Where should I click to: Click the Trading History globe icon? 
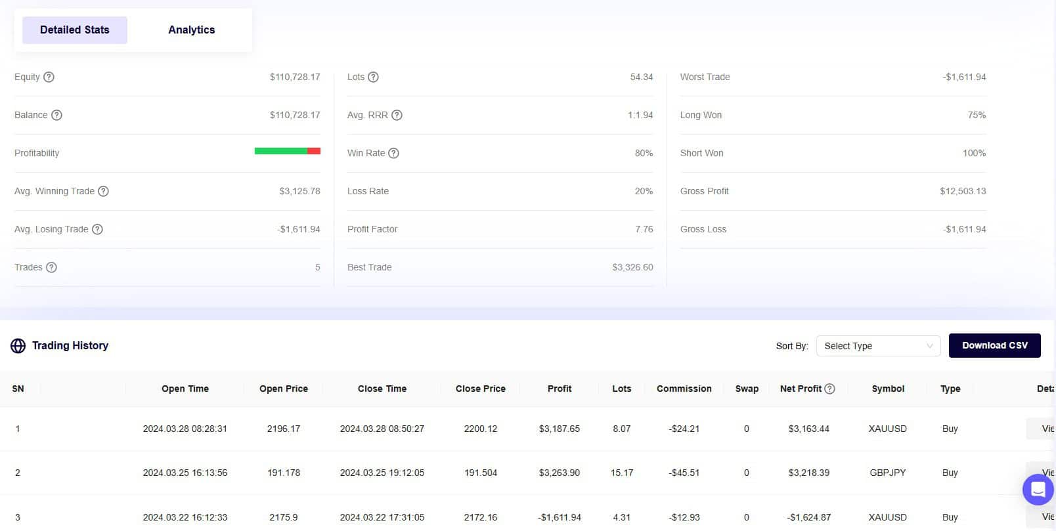[x=18, y=346]
